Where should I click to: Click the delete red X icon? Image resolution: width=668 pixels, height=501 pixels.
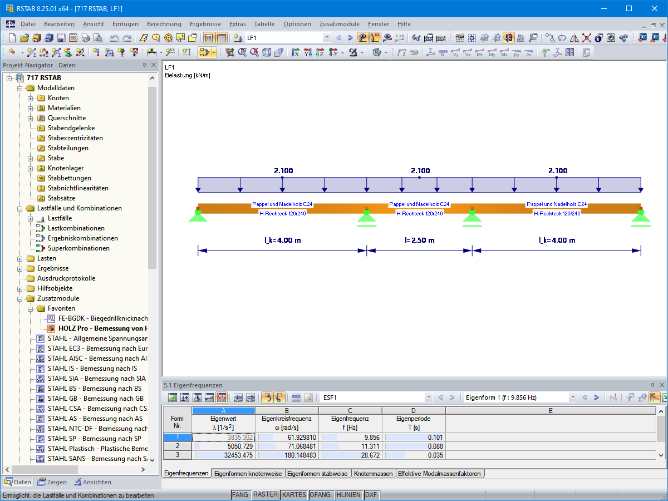(x=587, y=38)
